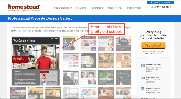Click the Website Builder icon
The width and height of the screenshot is (181, 99).
143,65
